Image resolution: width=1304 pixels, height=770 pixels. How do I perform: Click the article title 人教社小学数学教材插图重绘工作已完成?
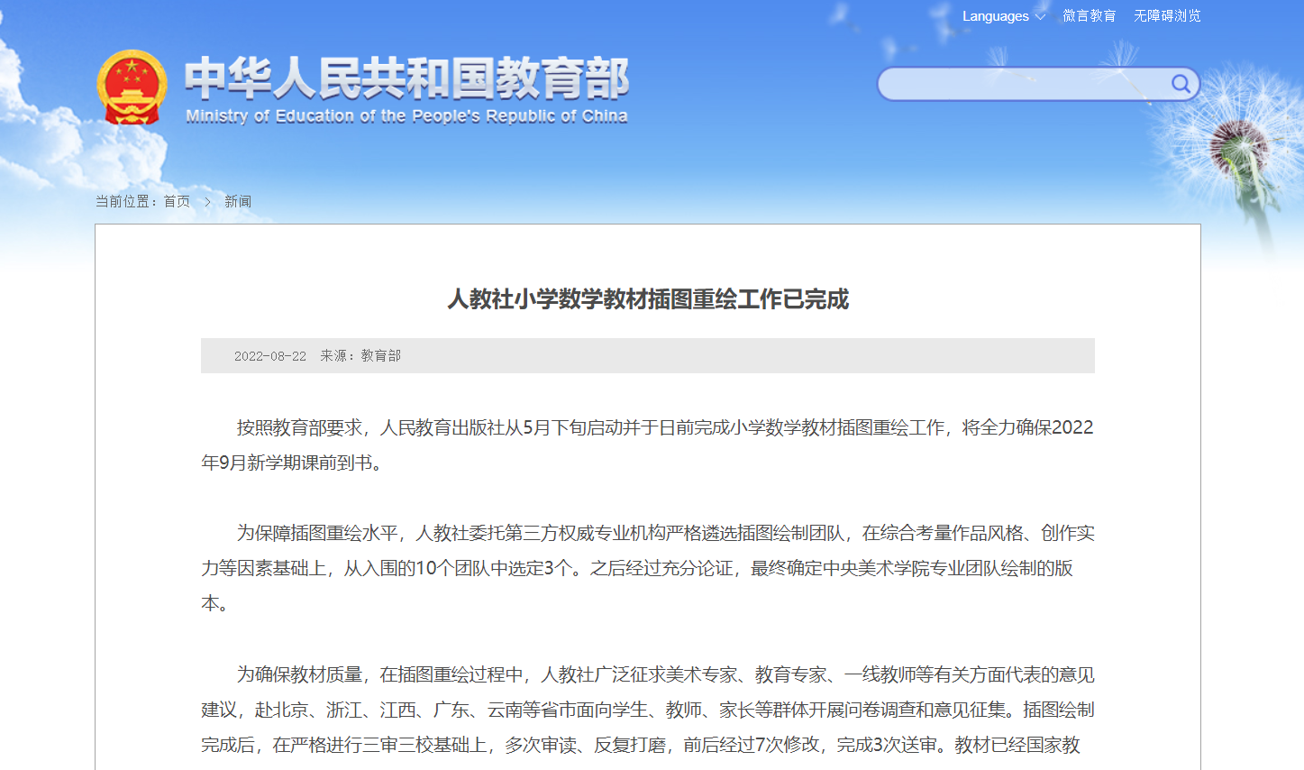(648, 299)
